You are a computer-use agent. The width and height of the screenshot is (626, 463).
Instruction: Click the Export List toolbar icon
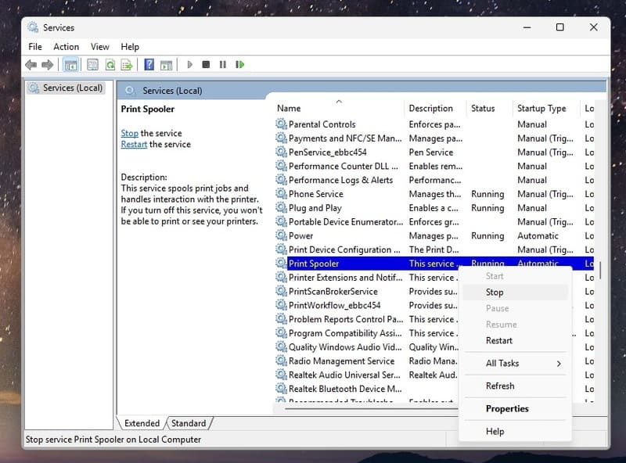127,65
